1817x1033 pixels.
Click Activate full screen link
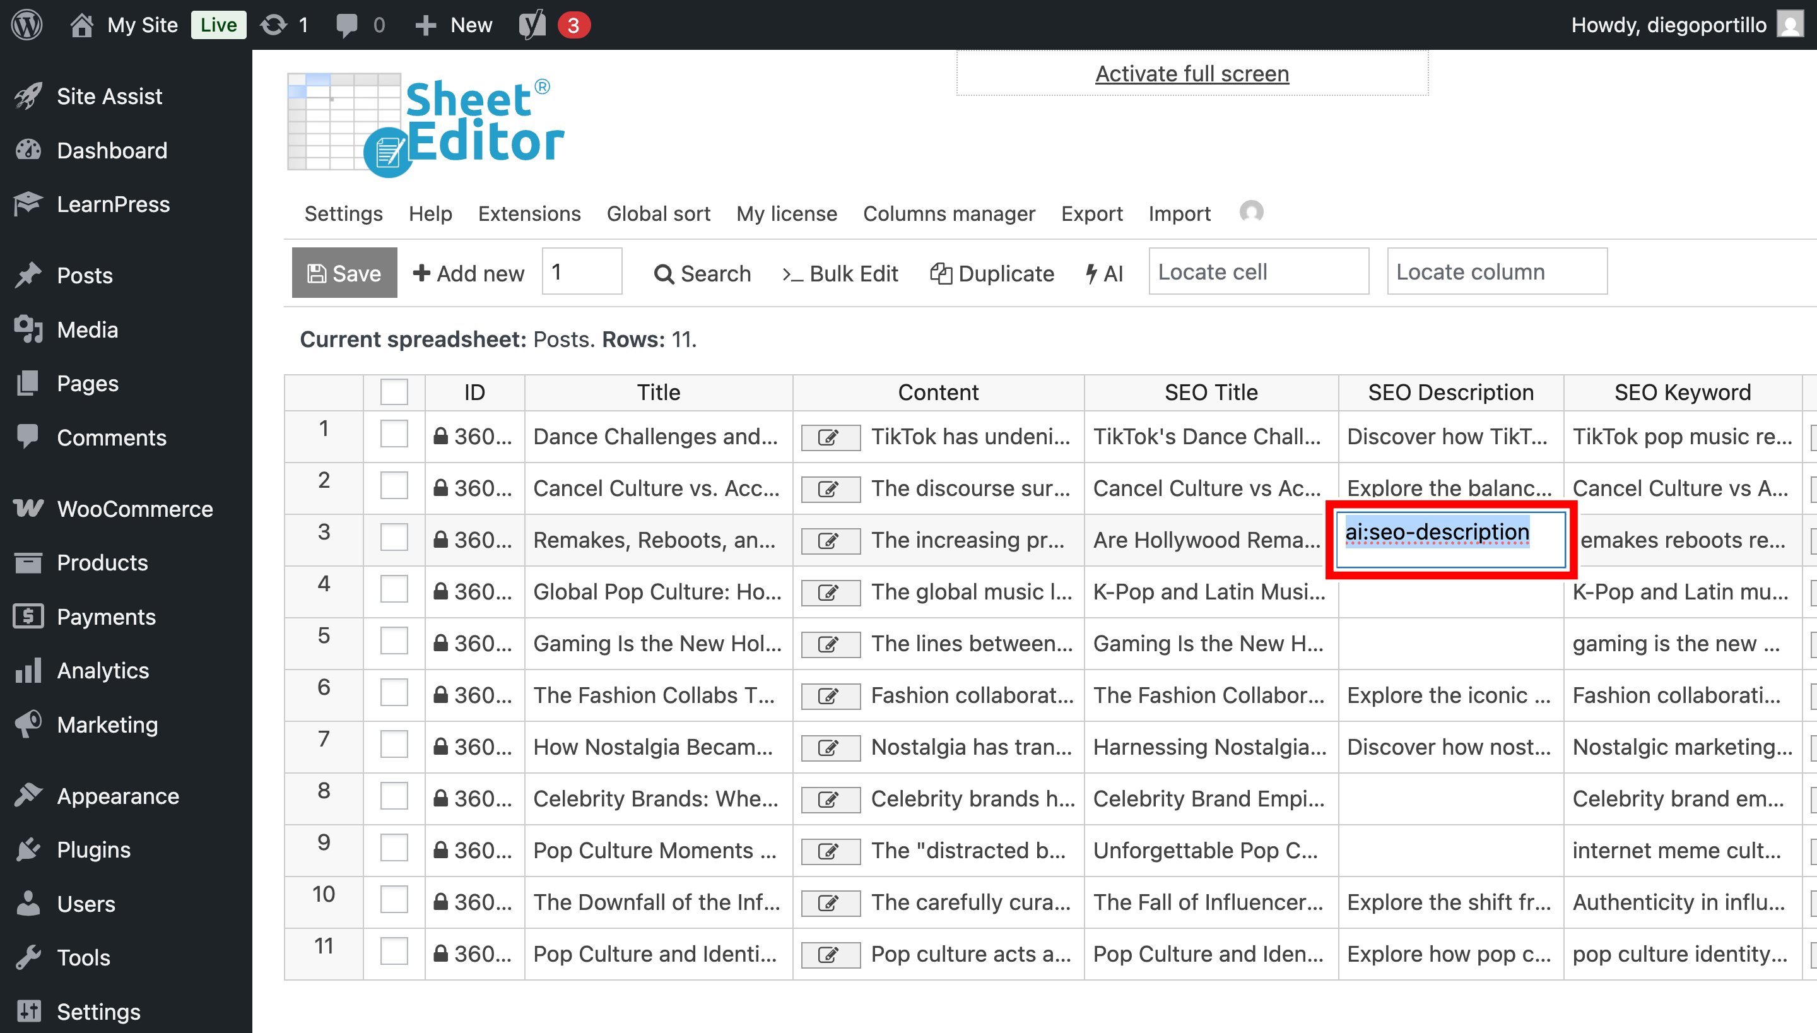pos(1192,74)
